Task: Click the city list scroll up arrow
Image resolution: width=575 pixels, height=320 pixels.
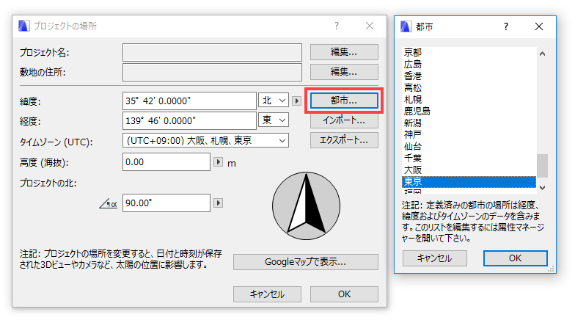Action: click(x=543, y=54)
